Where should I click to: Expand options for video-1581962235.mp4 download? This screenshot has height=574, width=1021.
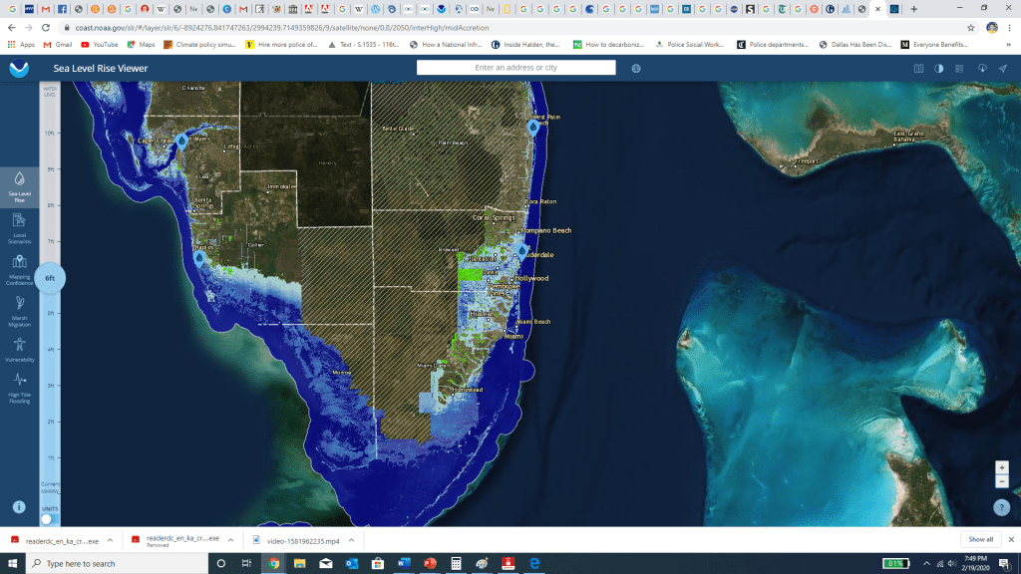[x=354, y=539]
